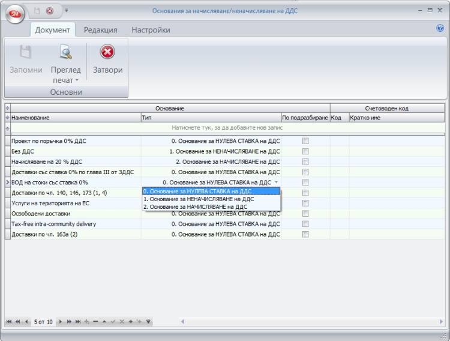The height and width of the screenshot is (341, 450).
Task: Go to next record in navigator
Action: click(60, 321)
